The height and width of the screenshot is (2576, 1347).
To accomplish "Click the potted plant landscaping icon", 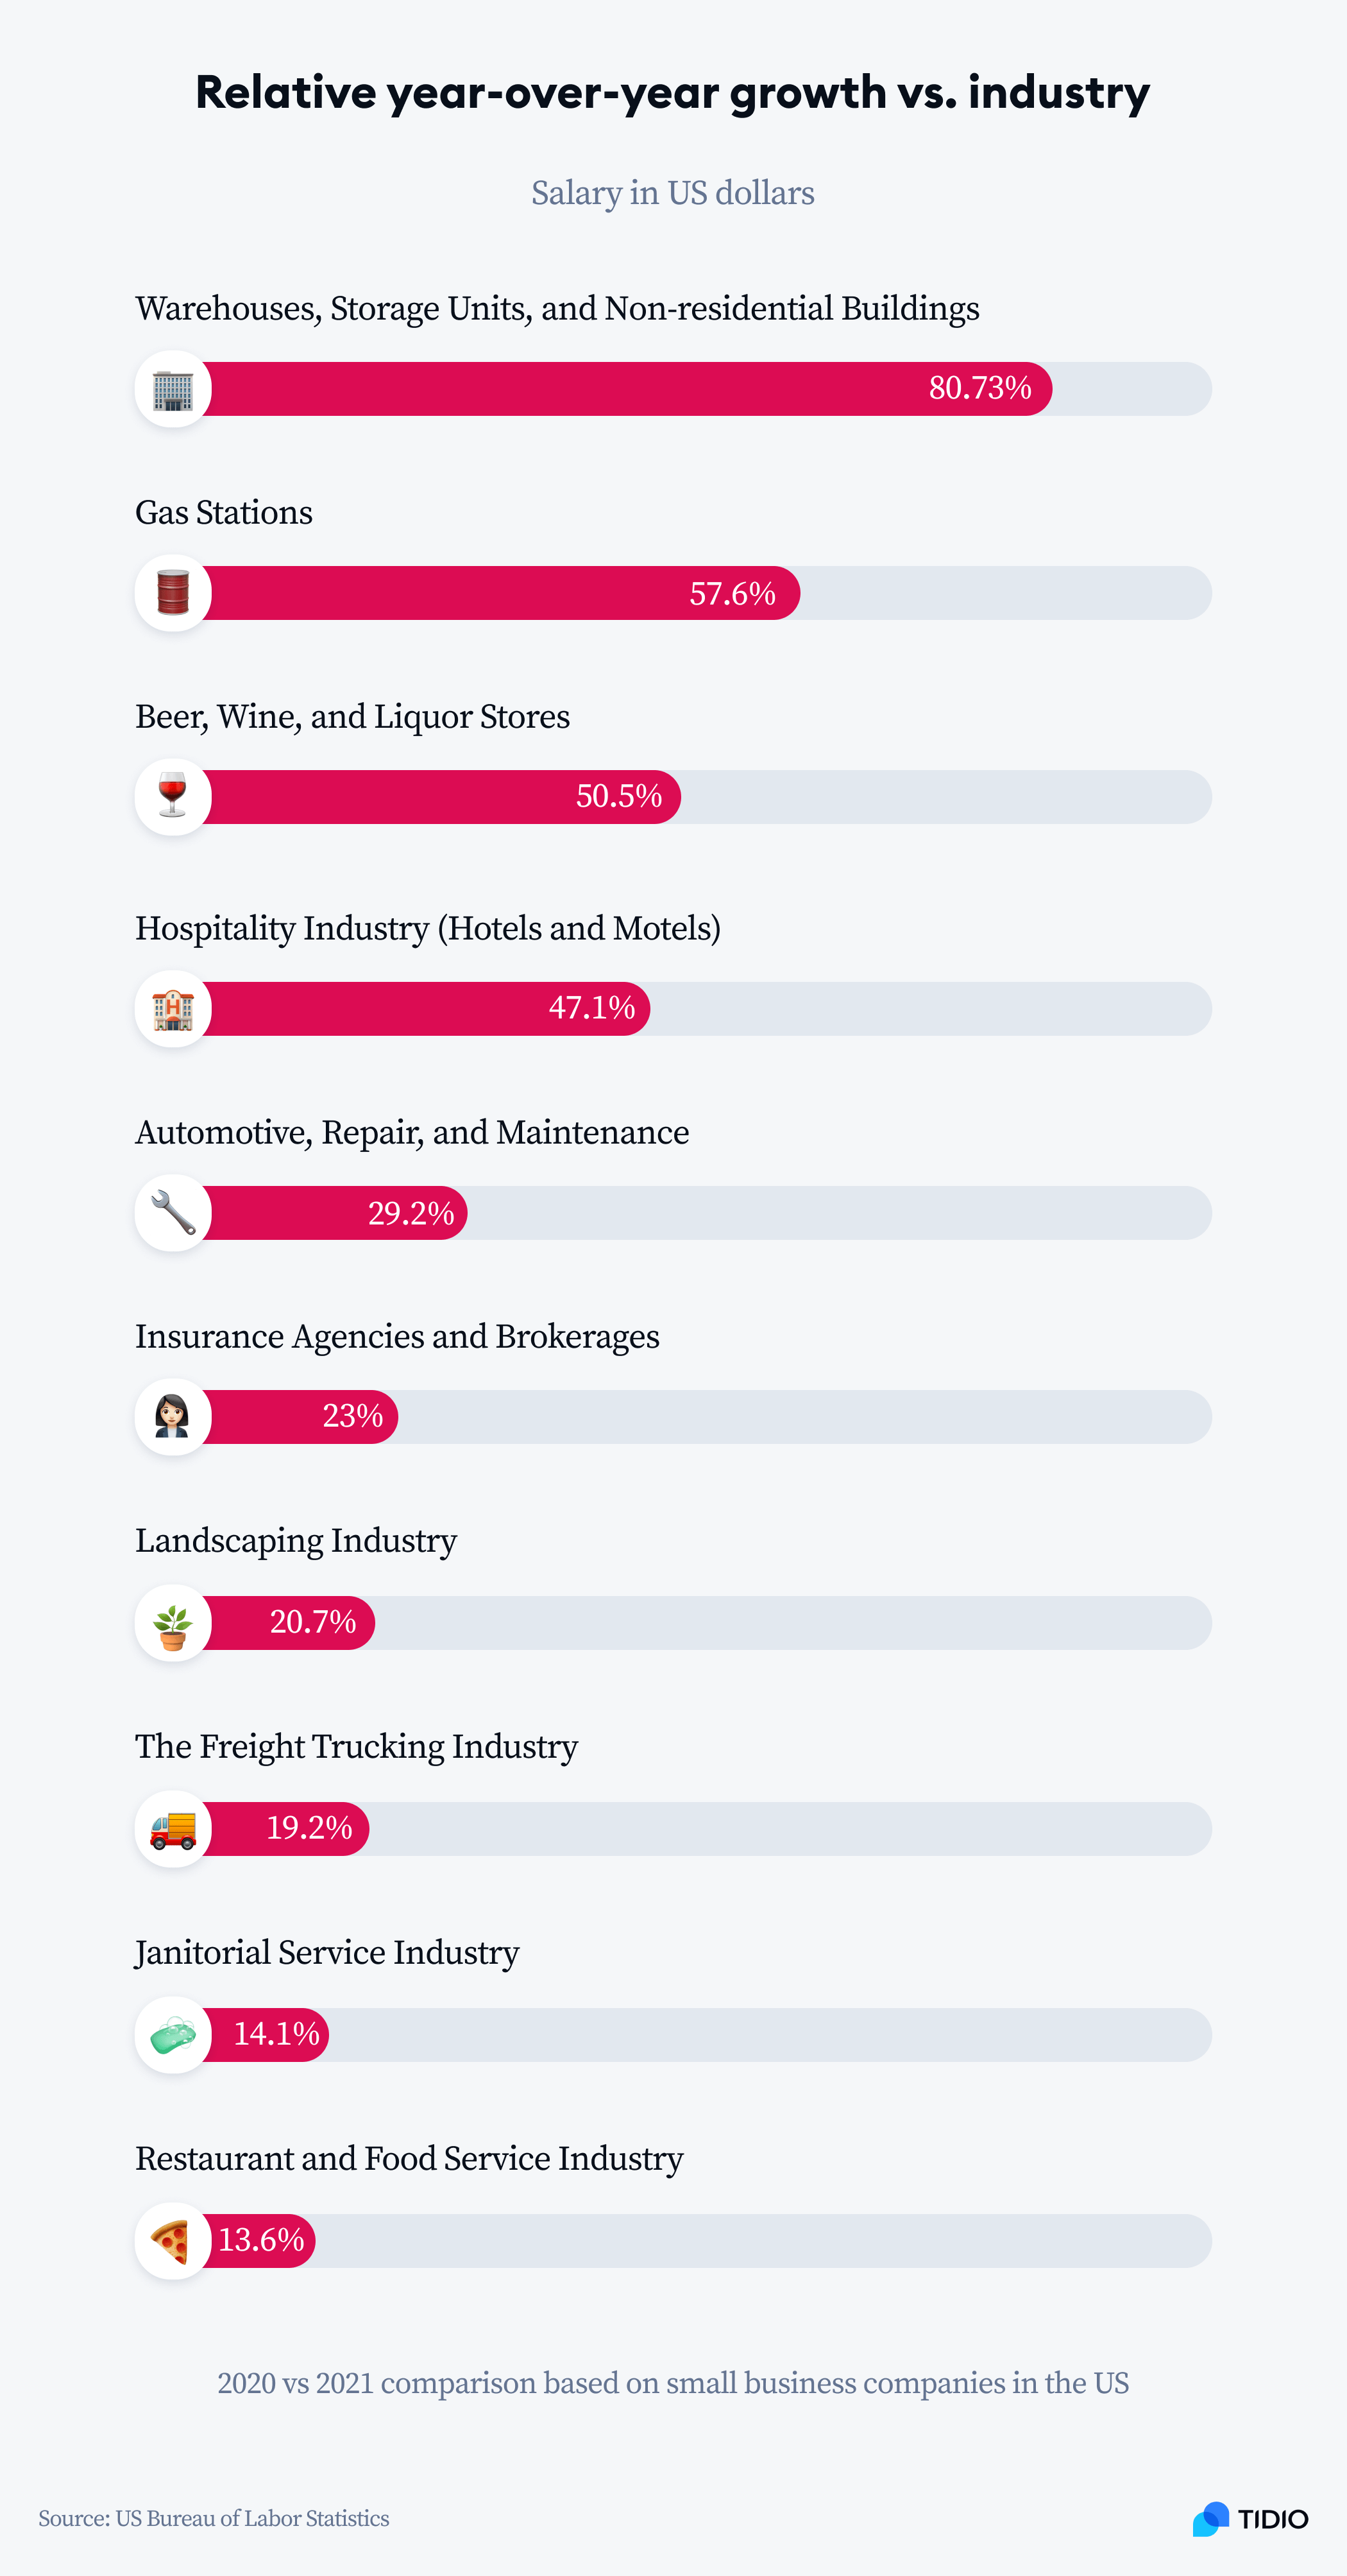I will coord(173,1623).
